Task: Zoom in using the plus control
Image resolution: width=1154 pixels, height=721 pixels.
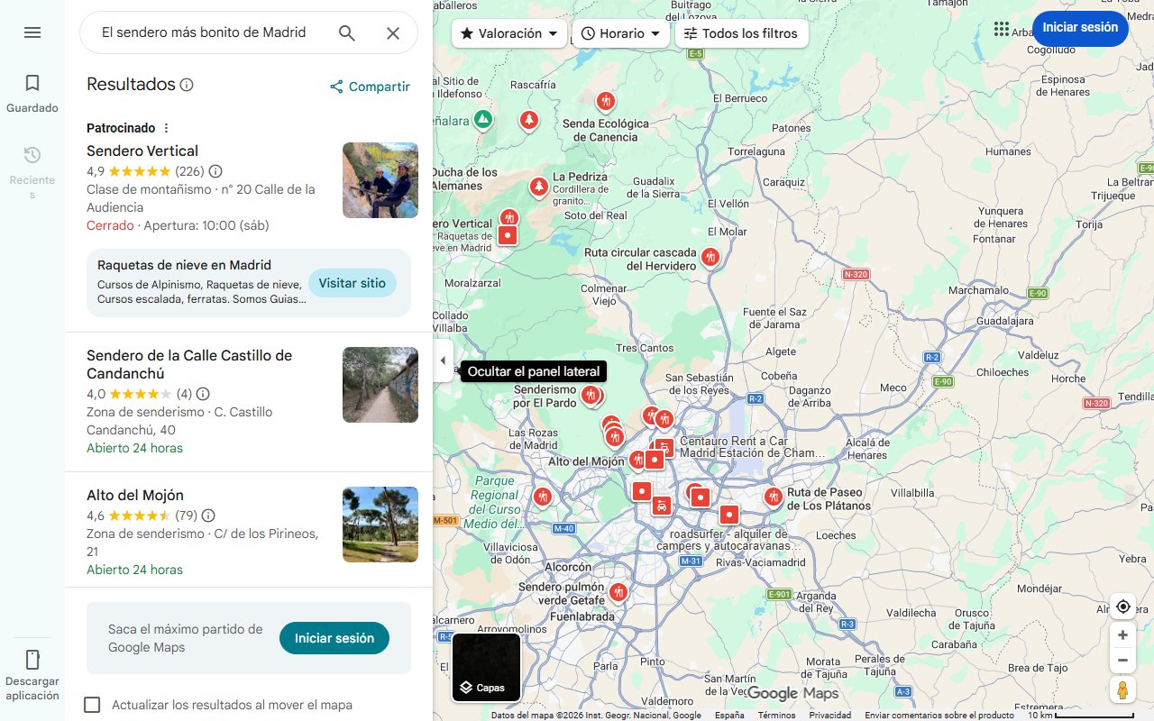Action: tap(1122, 634)
